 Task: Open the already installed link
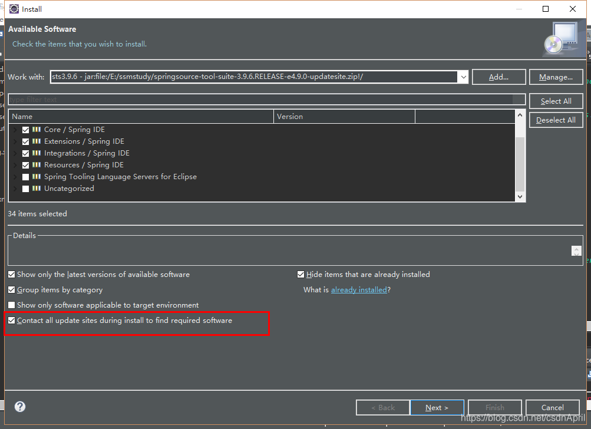pos(359,289)
